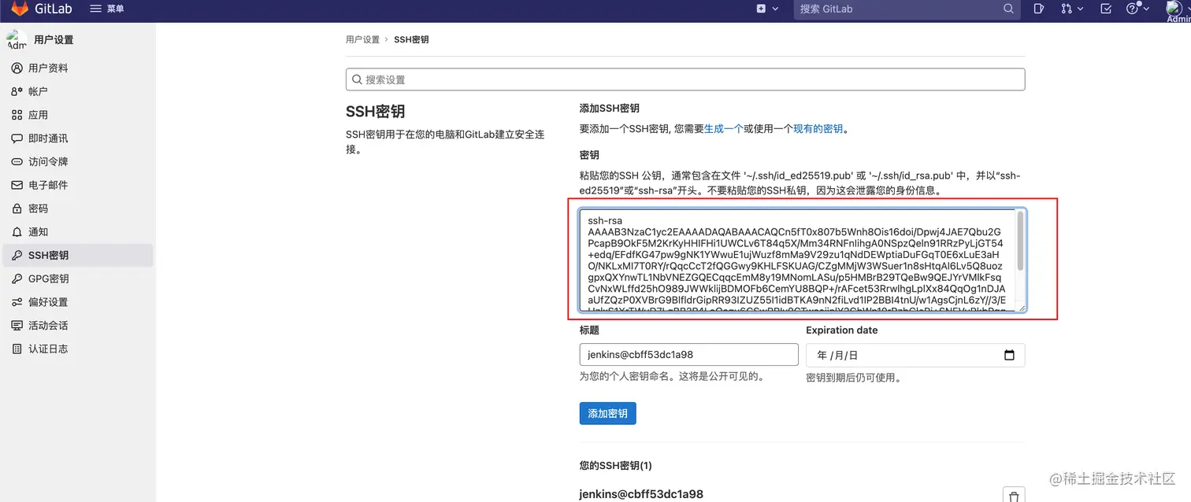Click the 访问令牌 token icon
The width and height of the screenshot is (1191, 502).
(x=17, y=162)
